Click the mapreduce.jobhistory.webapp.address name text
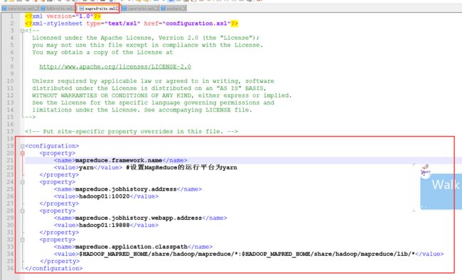Image resolution: width=462 pixels, height=280 pixels. [139, 218]
